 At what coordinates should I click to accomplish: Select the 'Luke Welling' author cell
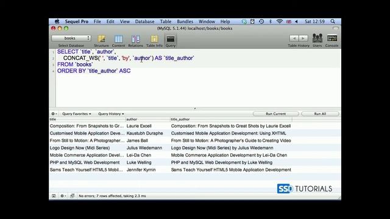click(147, 162)
